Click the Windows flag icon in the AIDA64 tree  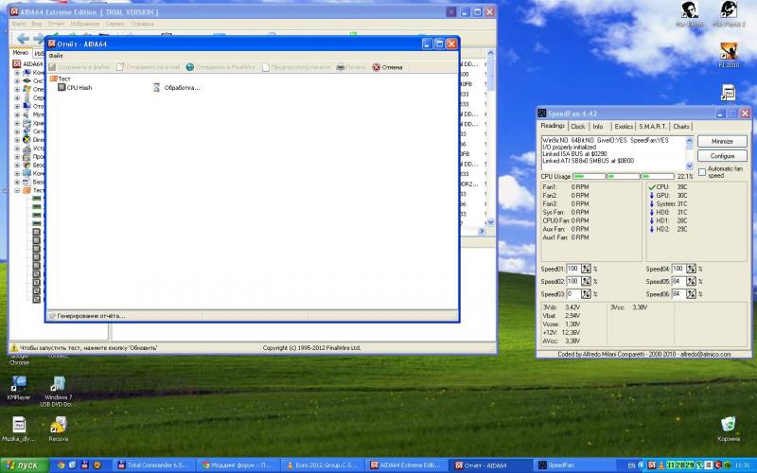pos(27,89)
